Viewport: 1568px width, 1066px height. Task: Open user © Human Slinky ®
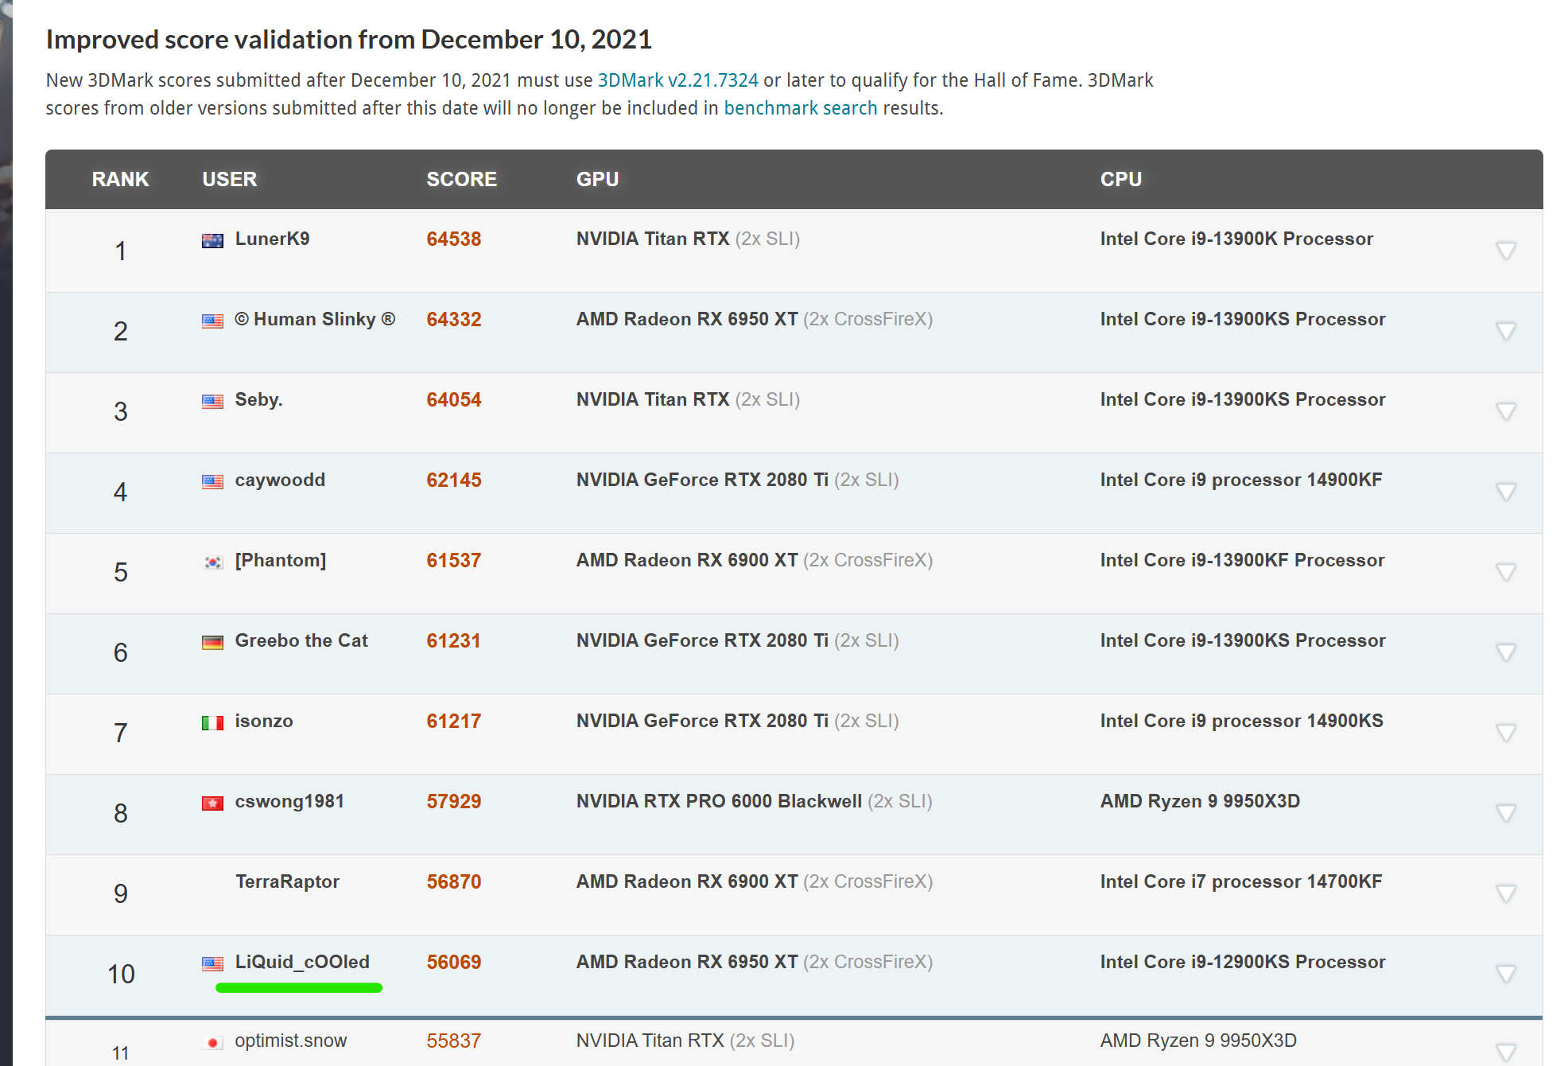315,319
